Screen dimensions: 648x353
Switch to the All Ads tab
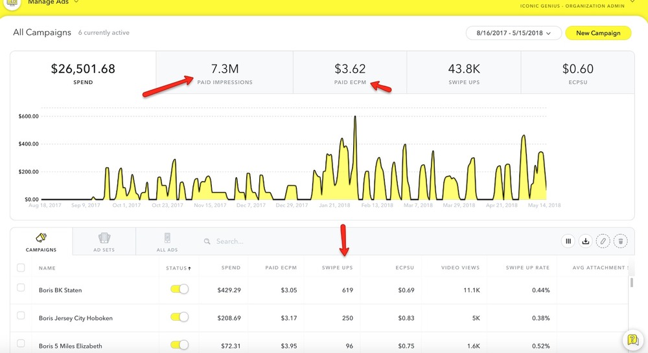[x=167, y=241]
